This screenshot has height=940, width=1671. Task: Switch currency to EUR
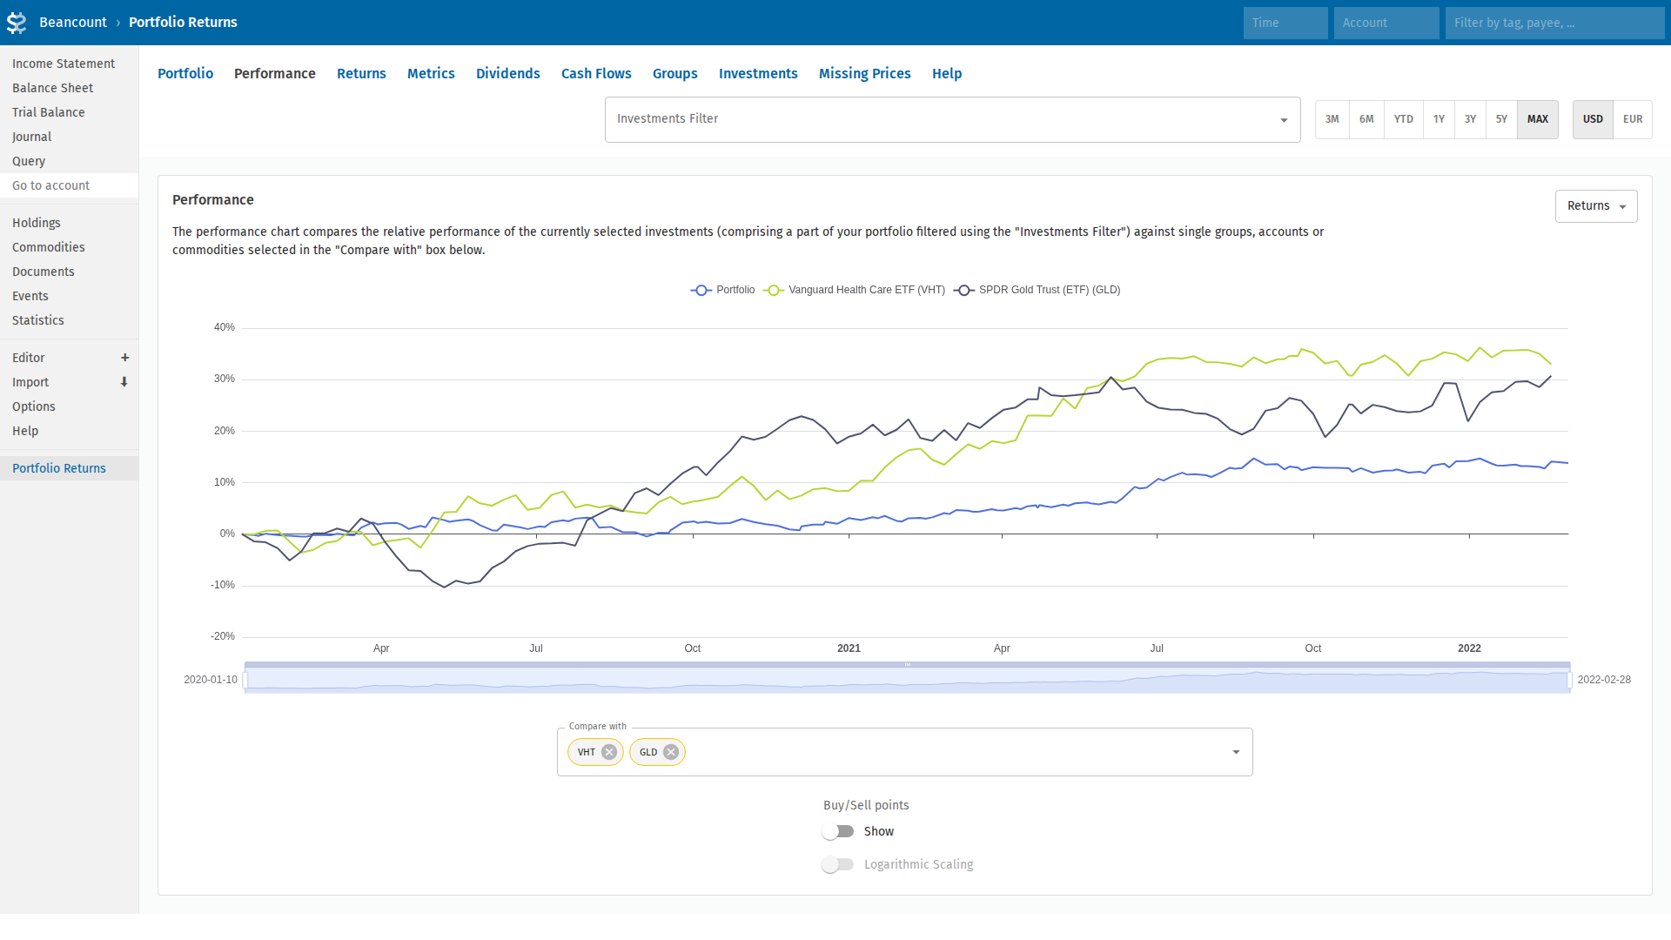pyautogui.click(x=1632, y=119)
